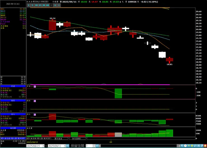This screenshot has height=148, width=207.
Task: Open the 投信 panel settings icon
Action: click(x=35, y=101)
